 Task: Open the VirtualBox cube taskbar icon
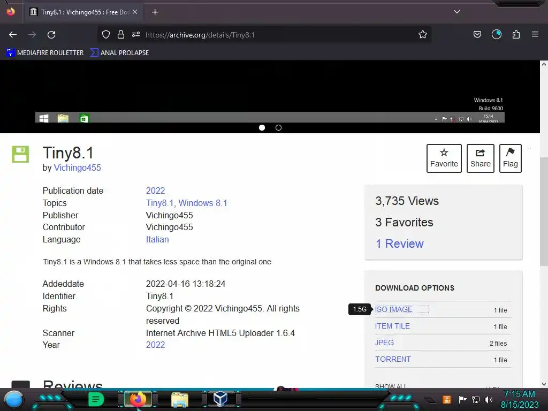click(x=220, y=399)
